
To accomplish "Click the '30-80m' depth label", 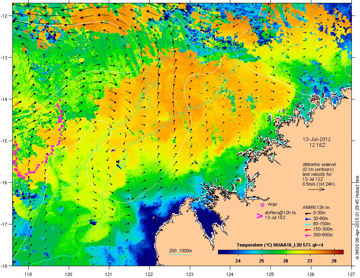I will pyautogui.click(x=320, y=218).
